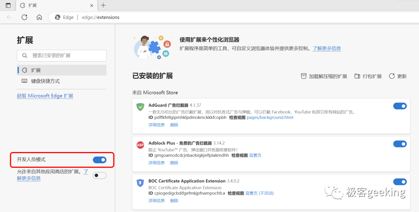Open 获取 Microsoft Edge 扩展 link
The width and height of the screenshot is (419, 212).
(x=45, y=96)
